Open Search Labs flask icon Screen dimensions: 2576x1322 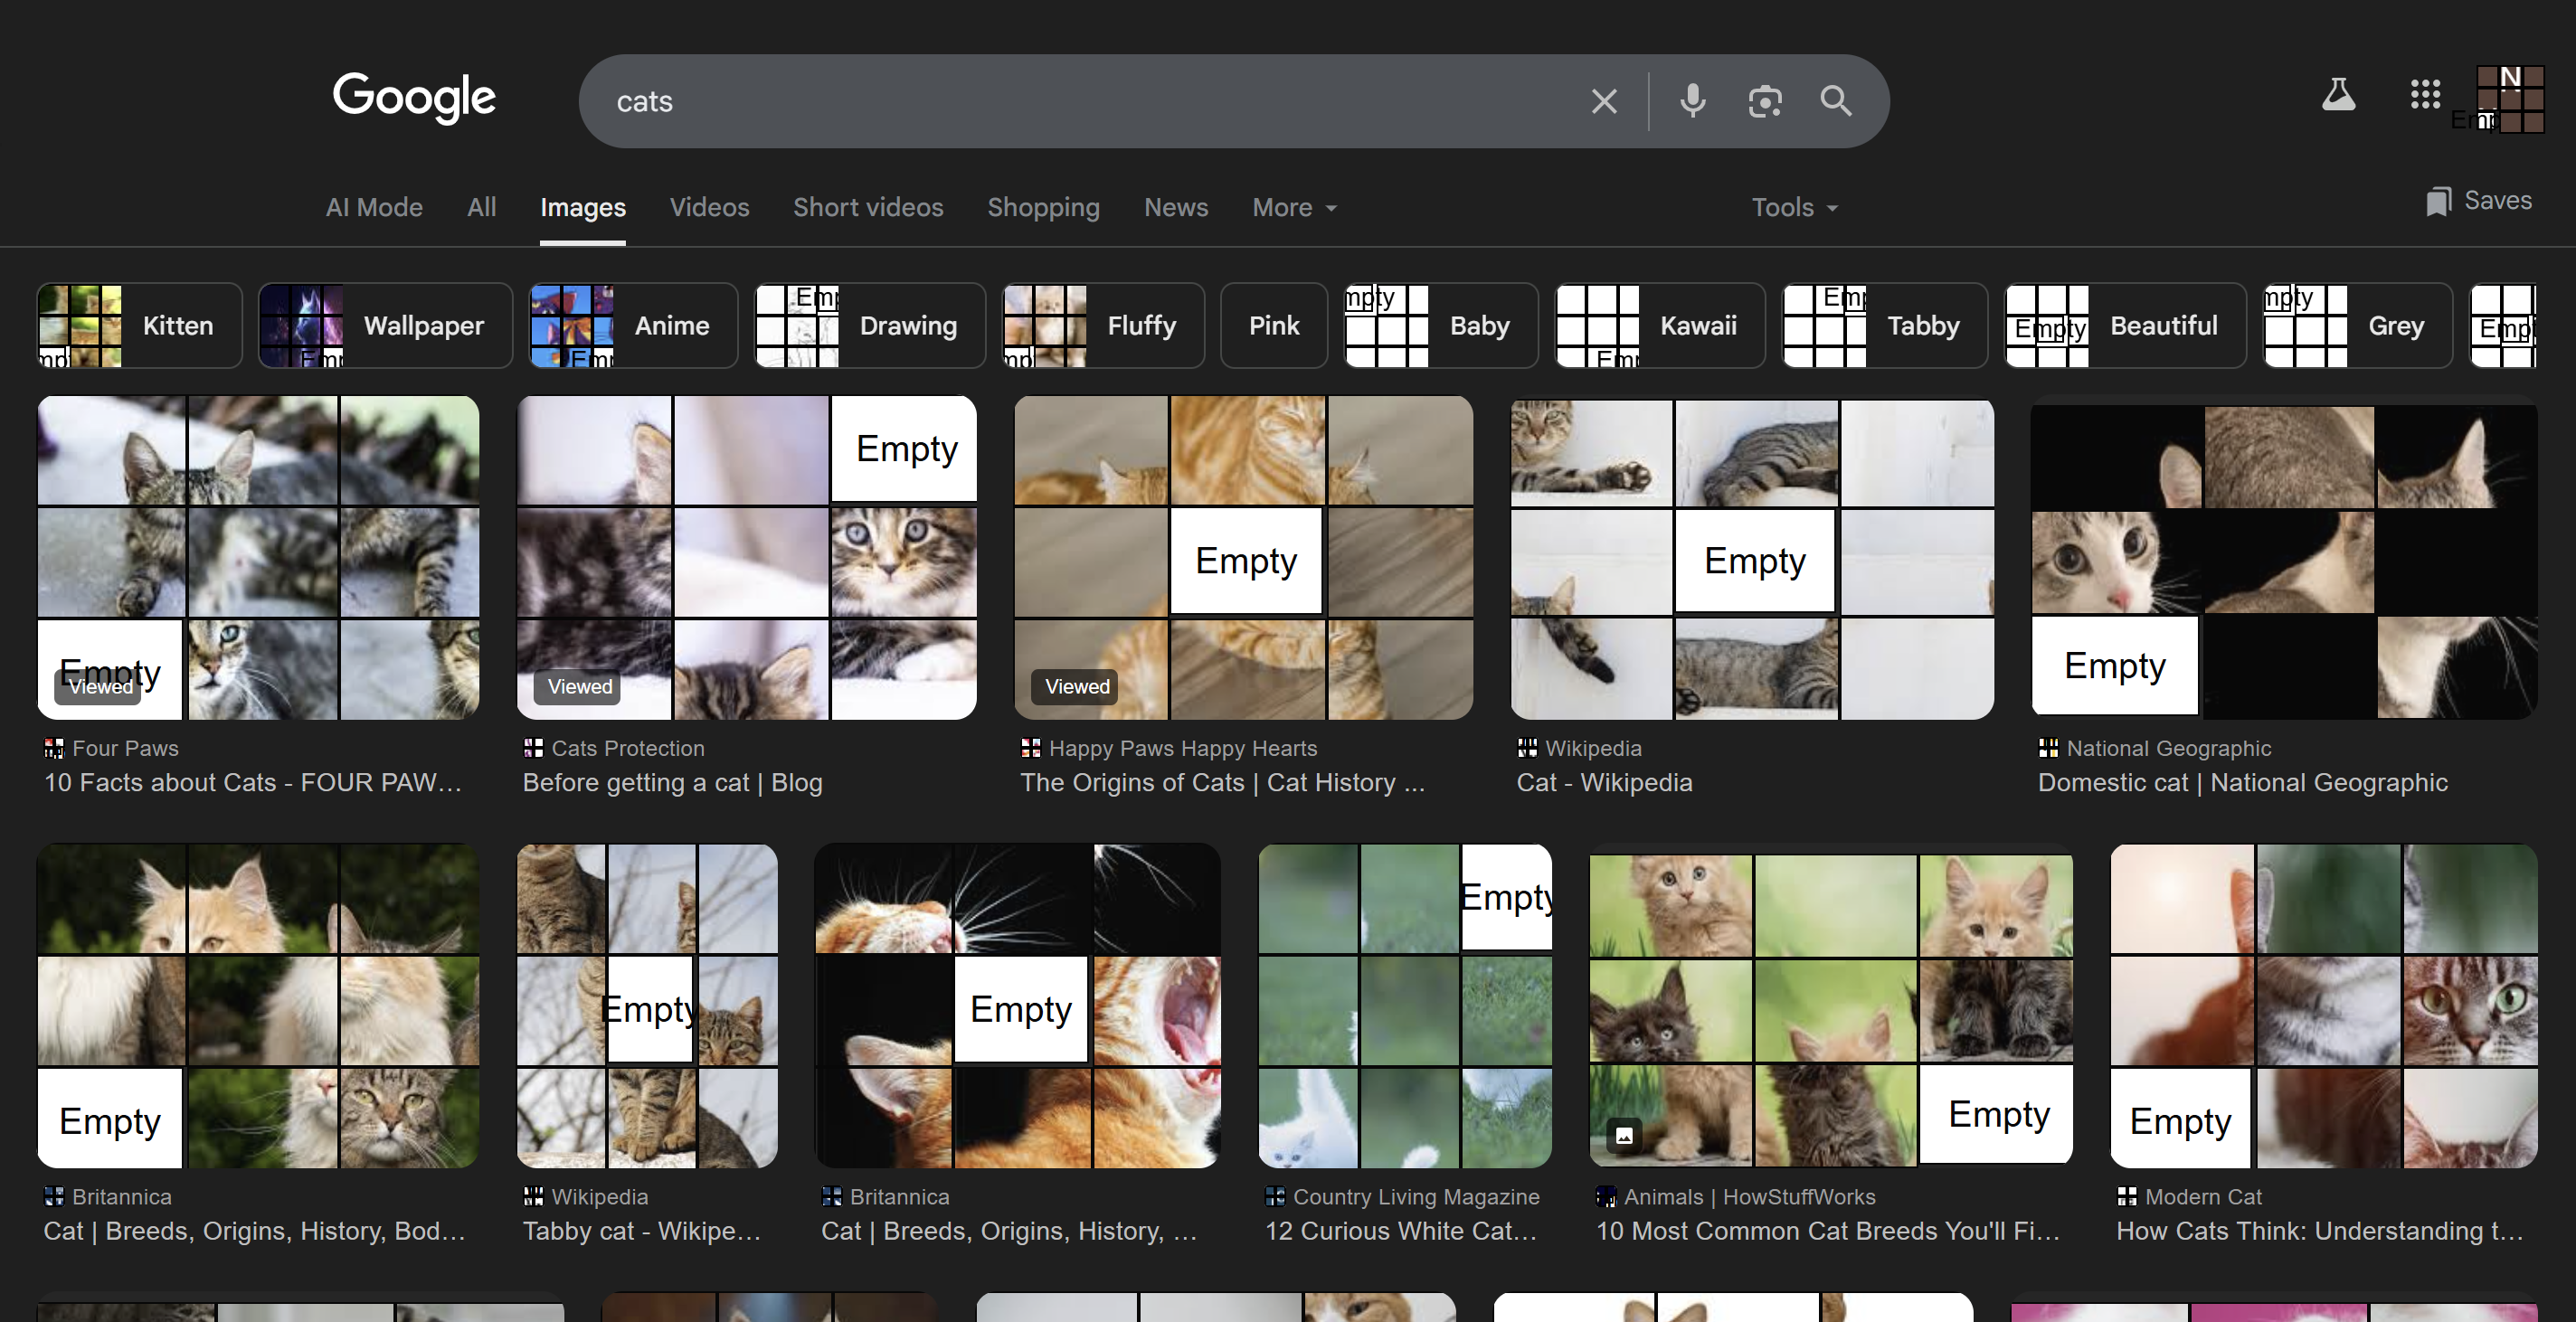click(2337, 95)
